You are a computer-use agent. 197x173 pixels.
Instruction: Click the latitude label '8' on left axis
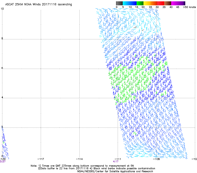coord(2,38)
